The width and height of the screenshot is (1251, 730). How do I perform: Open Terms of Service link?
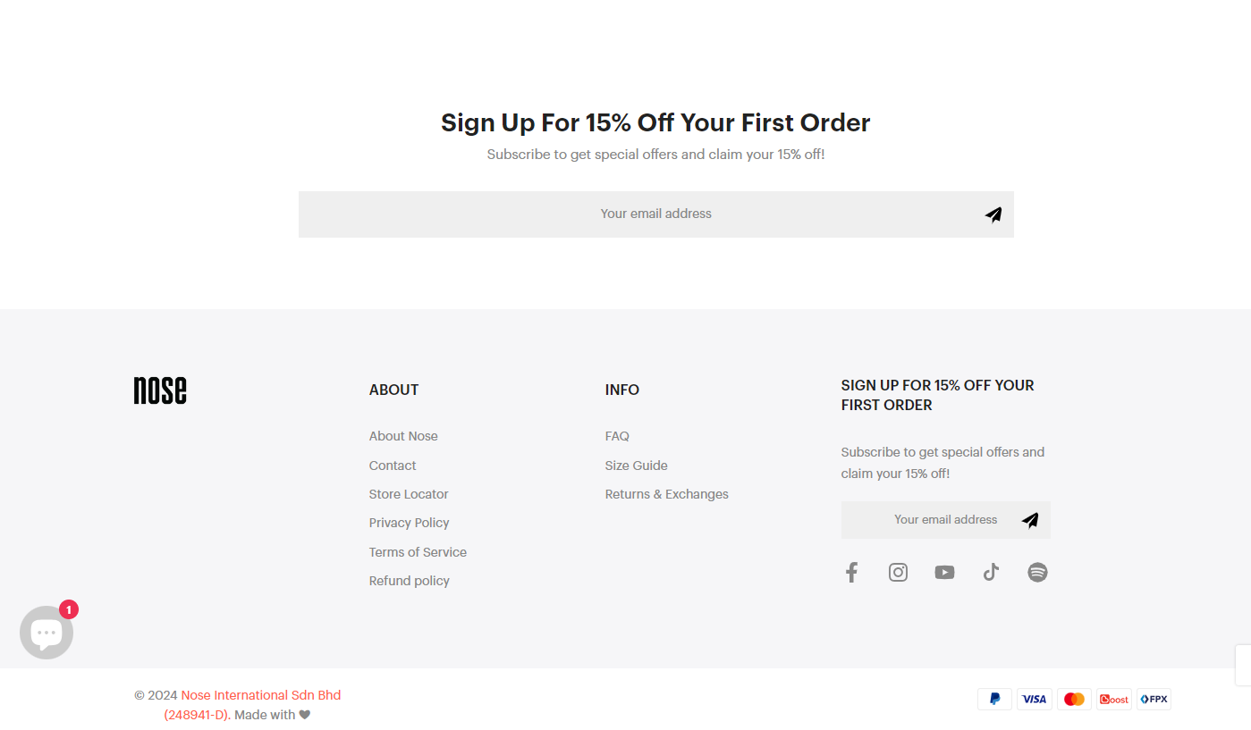418,552
